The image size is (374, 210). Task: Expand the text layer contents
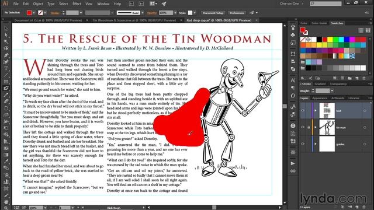tap(316, 110)
